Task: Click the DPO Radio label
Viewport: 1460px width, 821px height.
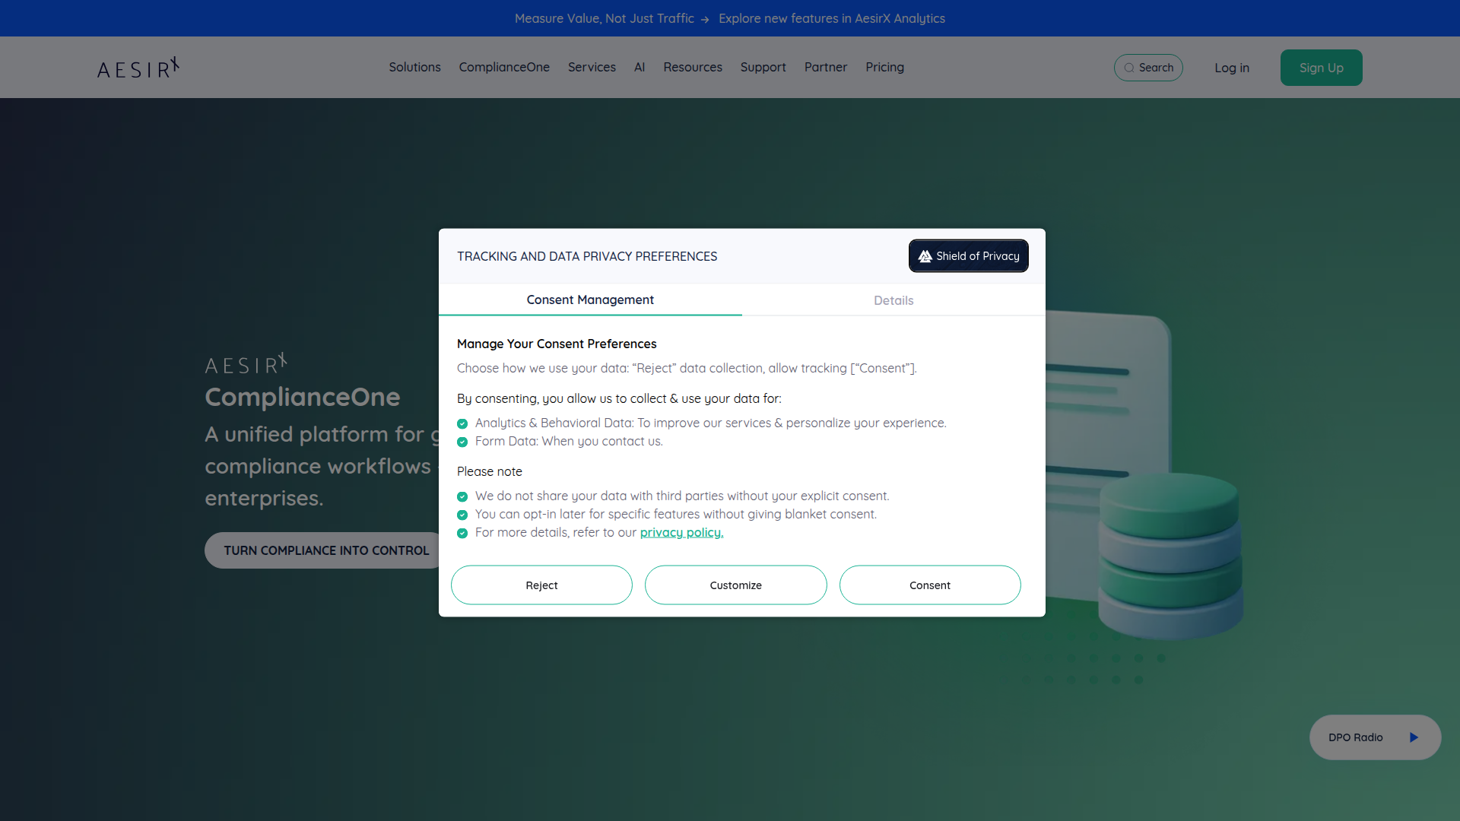Action: point(1356,737)
